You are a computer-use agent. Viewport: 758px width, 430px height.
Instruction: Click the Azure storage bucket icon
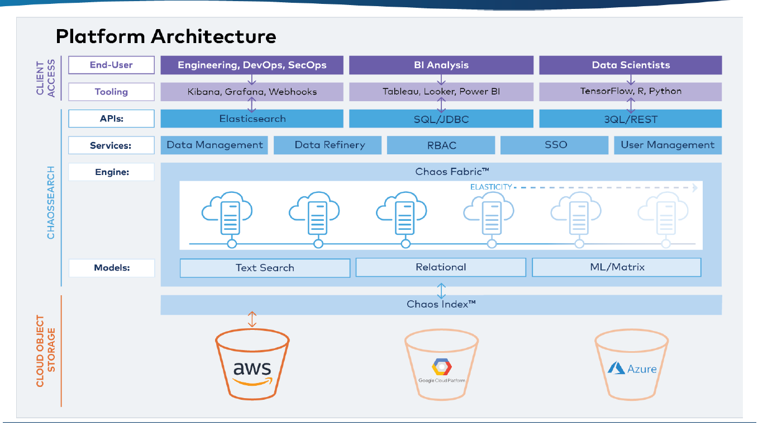(x=632, y=365)
